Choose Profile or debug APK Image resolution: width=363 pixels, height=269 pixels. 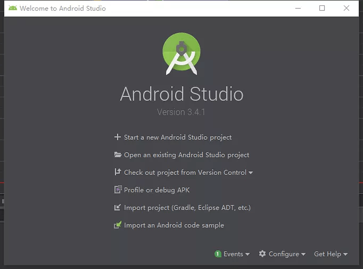pyautogui.click(x=156, y=190)
